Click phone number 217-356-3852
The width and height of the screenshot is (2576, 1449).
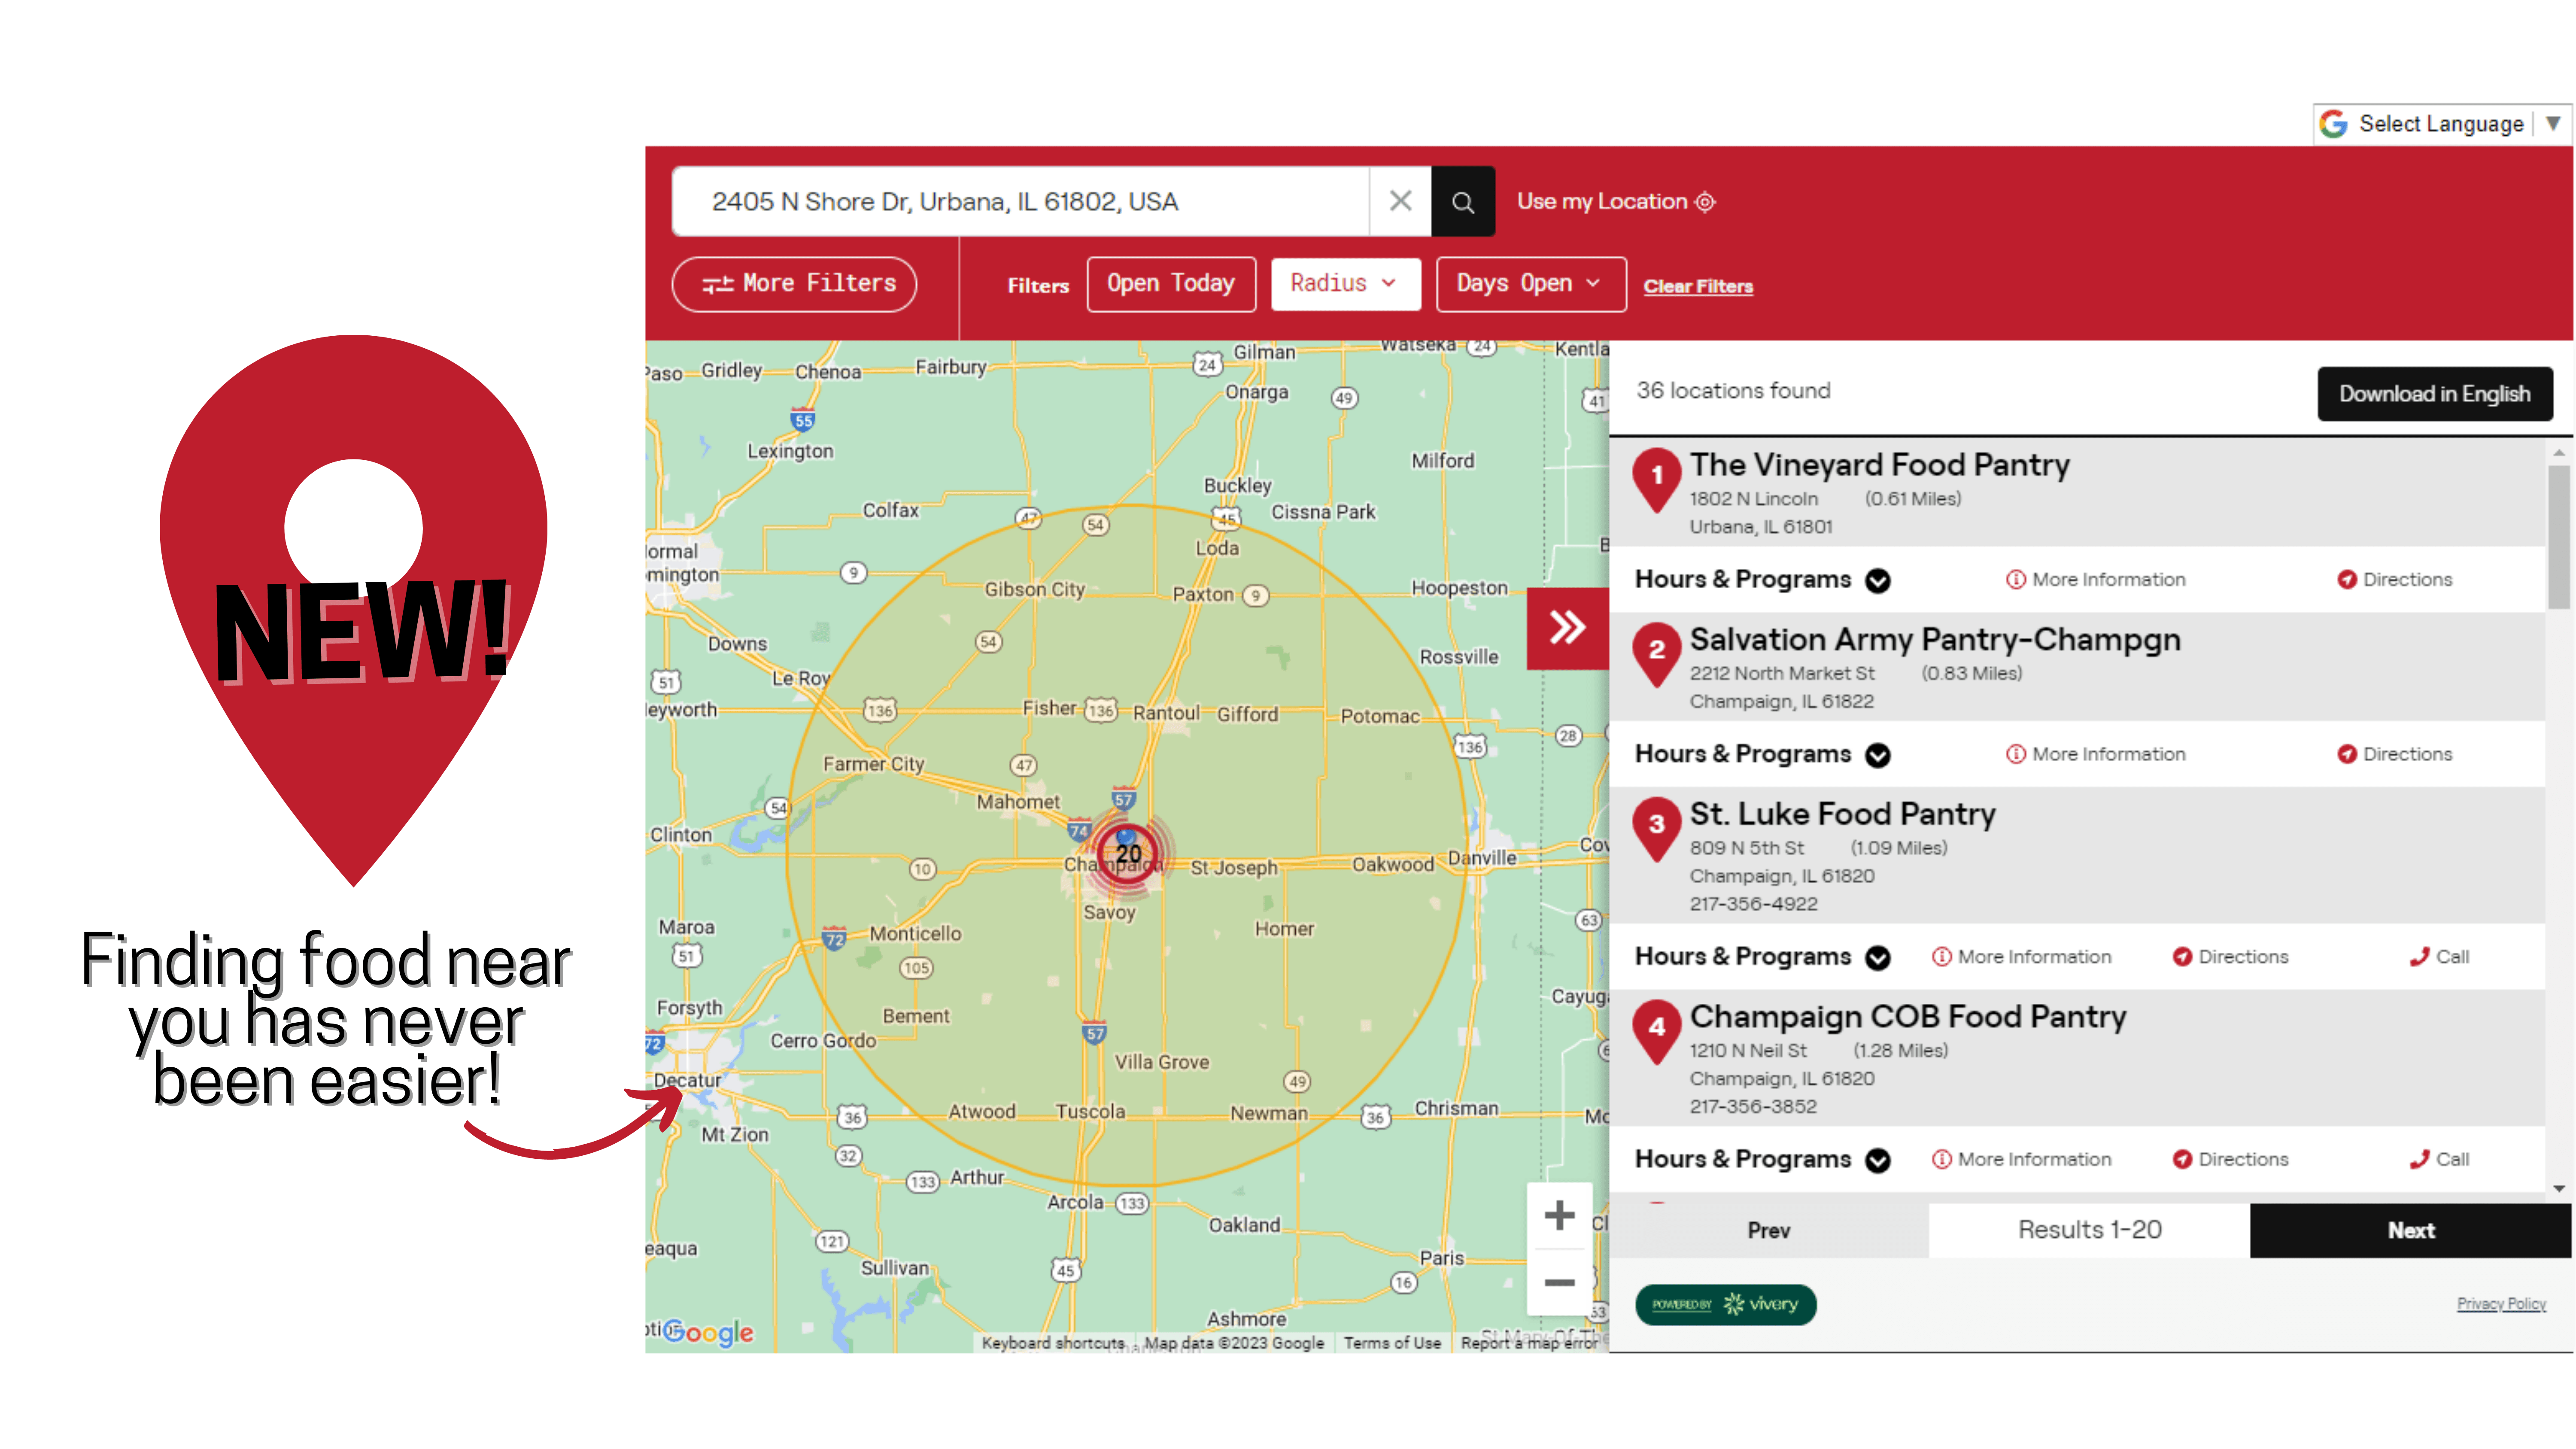tap(1753, 1107)
